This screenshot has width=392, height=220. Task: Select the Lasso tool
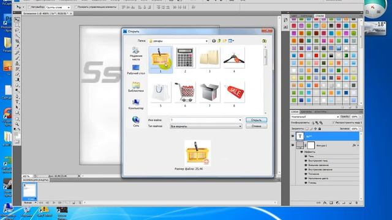tap(17, 31)
